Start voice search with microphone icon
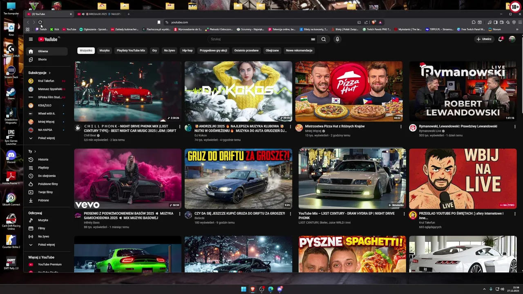 click(x=337, y=39)
